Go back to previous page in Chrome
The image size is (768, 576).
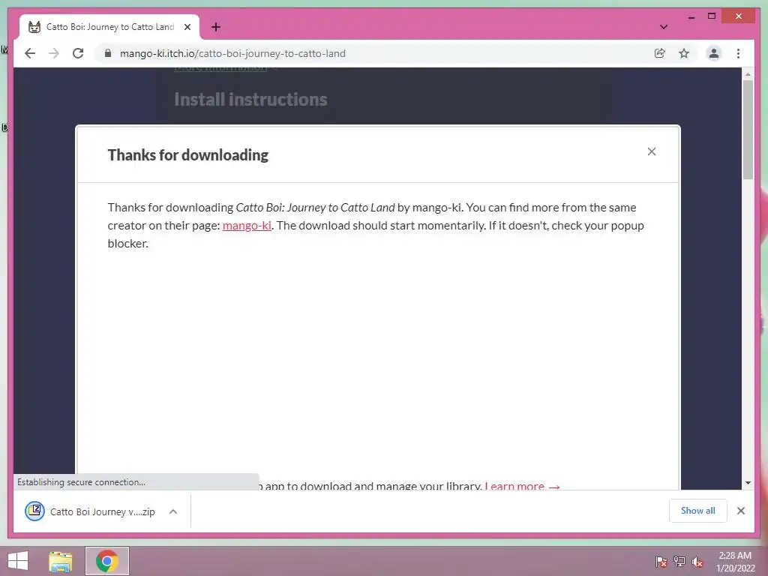pos(30,53)
